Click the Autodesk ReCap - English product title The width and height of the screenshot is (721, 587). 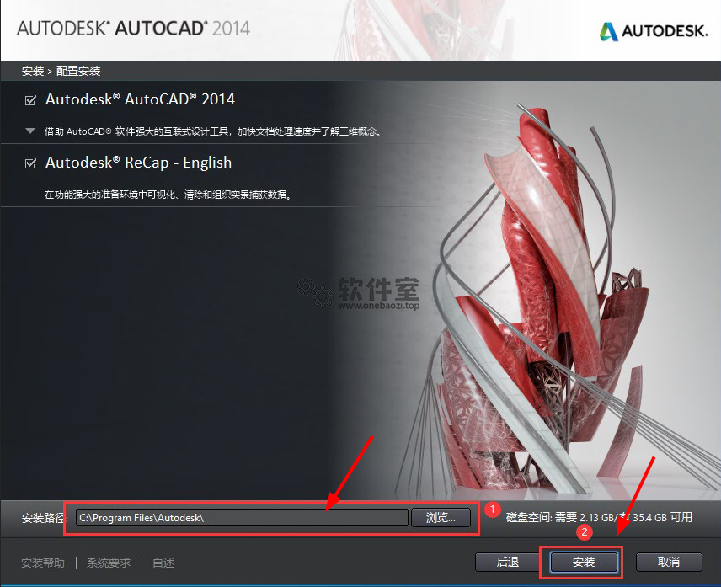(138, 163)
